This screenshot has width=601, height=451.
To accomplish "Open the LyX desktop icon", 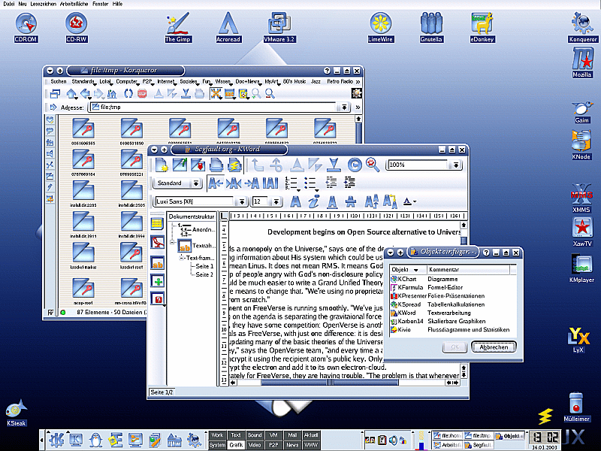I will click(578, 340).
